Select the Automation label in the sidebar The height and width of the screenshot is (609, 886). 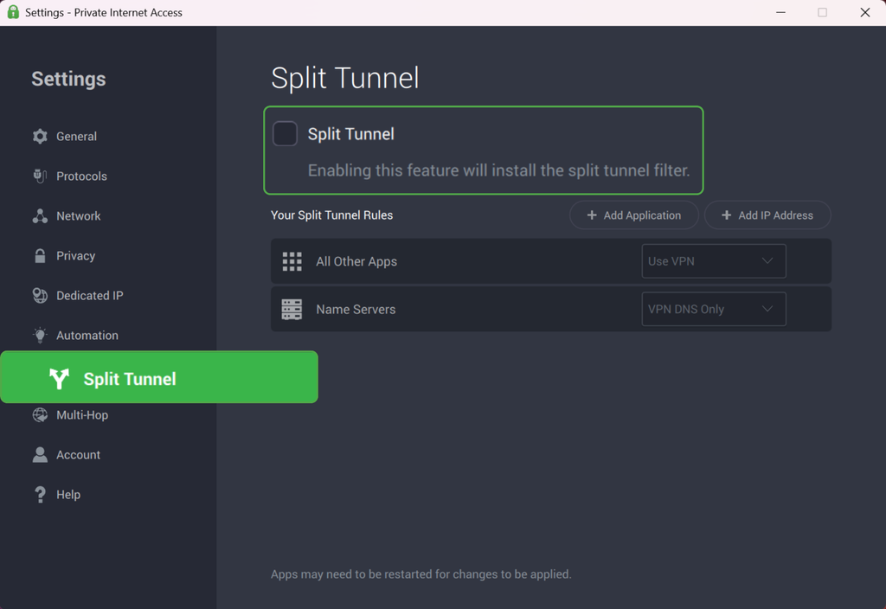87,336
